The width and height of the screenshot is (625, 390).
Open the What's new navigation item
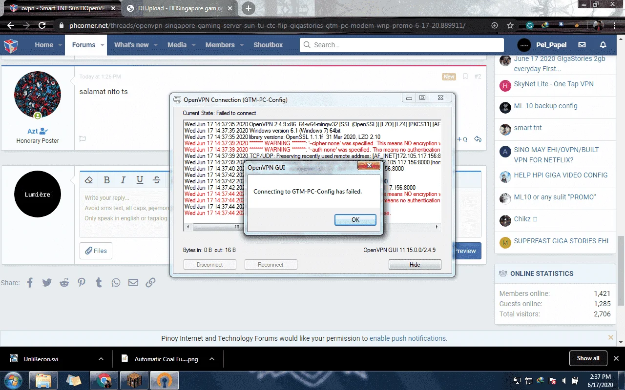pos(131,45)
